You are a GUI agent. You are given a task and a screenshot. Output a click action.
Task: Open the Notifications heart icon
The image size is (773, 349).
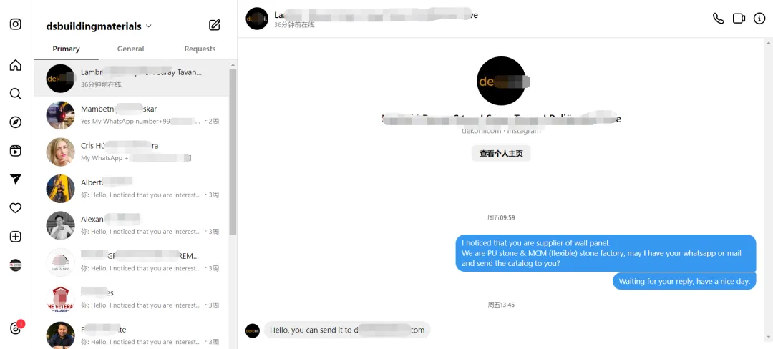tap(16, 207)
